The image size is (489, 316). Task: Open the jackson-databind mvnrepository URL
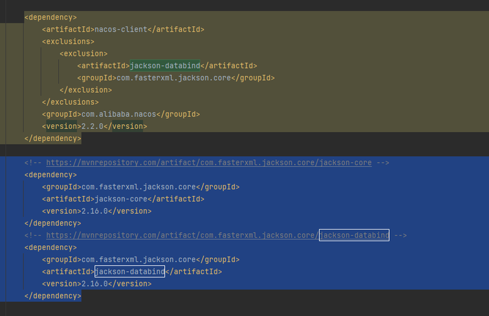pos(217,235)
